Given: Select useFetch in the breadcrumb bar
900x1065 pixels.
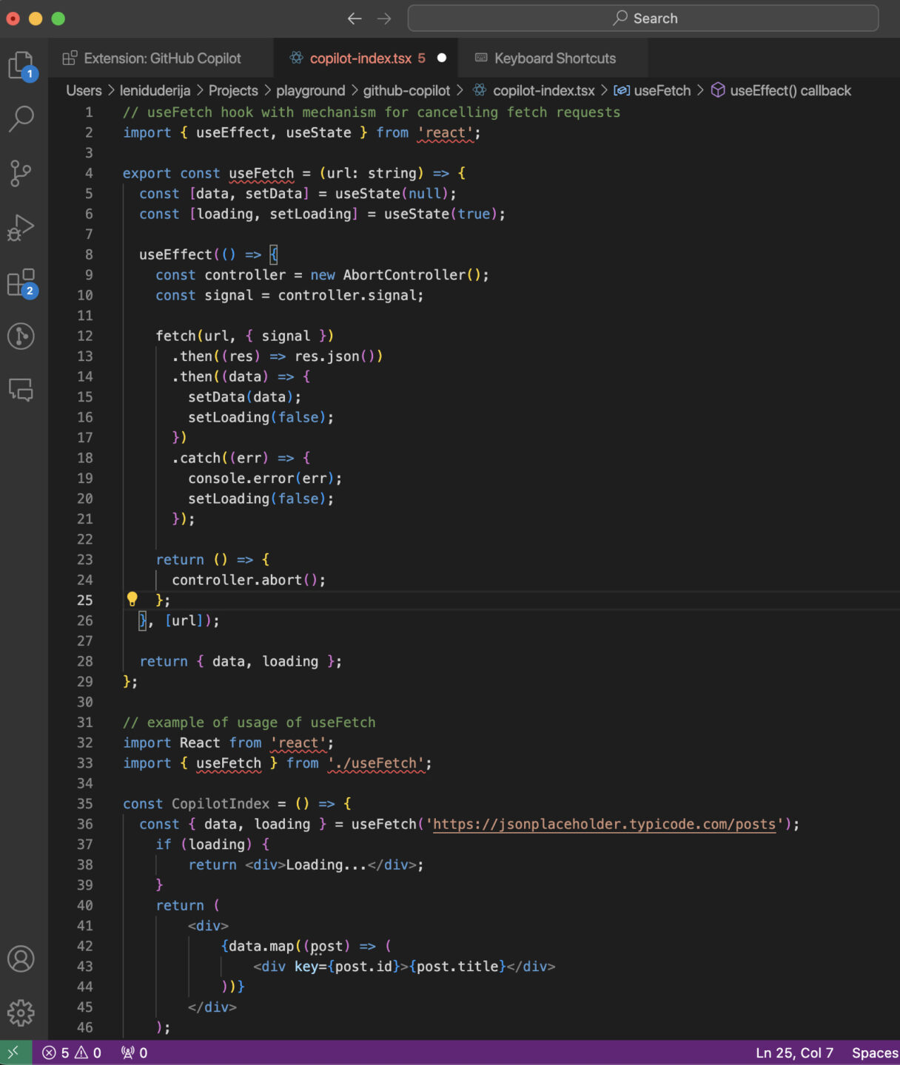Looking at the screenshot, I should click(660, 90).
